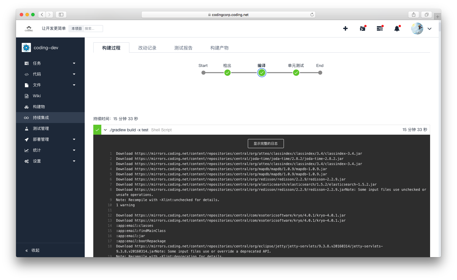Open the notifications bell icon
The width and height of the screenshot is (457, 280).
397,29
